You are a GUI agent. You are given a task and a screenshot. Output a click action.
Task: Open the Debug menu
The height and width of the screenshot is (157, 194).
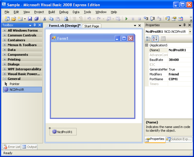(64, 12)
